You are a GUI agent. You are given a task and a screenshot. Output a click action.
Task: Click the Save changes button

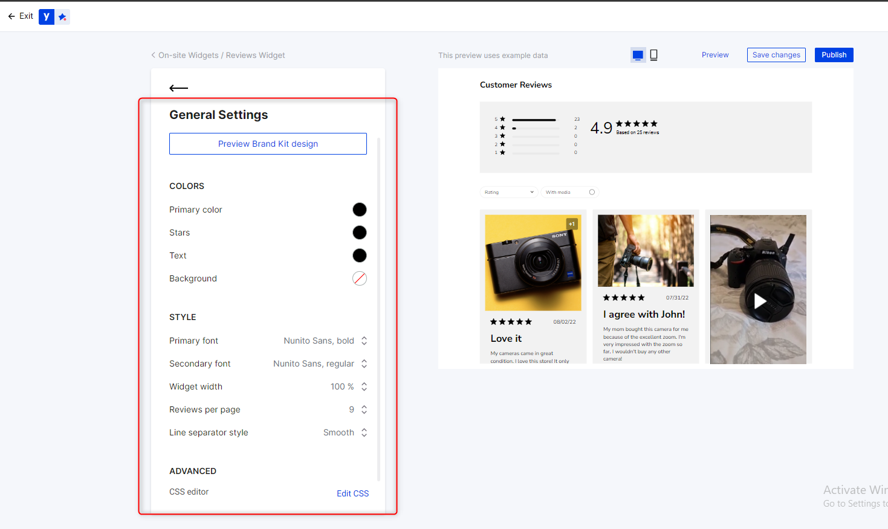click(x=776, y=55)
